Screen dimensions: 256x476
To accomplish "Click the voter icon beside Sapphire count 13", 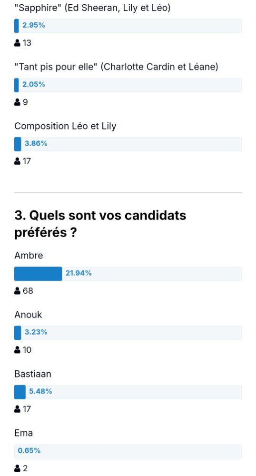I will 17,43.
